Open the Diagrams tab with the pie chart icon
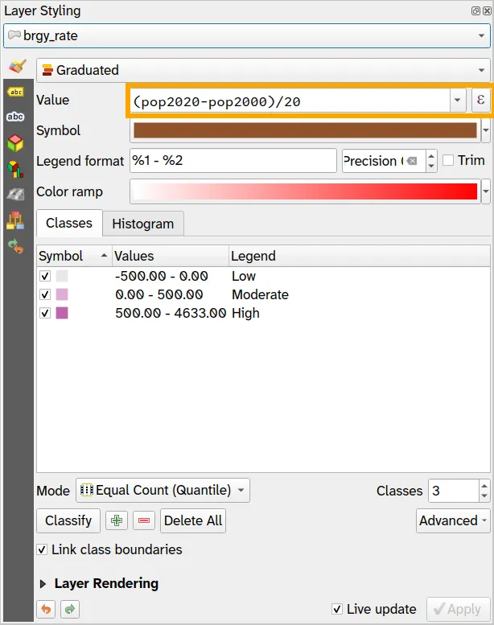The width and height of the screenshot is (494, 625). 15,169
